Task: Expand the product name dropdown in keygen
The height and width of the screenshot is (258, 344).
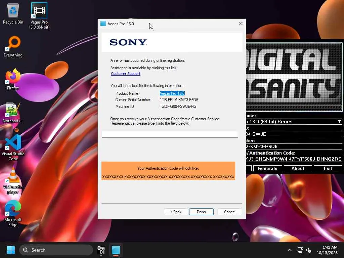Action: [x=339, y=122]
